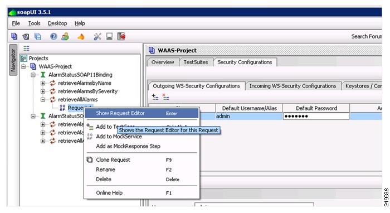Click the import project toolbar icon
This screenshot has width=390, height=213.
pyautogui.click(x=26, y=37)
